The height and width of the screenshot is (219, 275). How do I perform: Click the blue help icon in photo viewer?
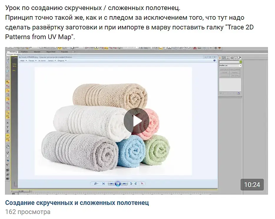(214, 61)
